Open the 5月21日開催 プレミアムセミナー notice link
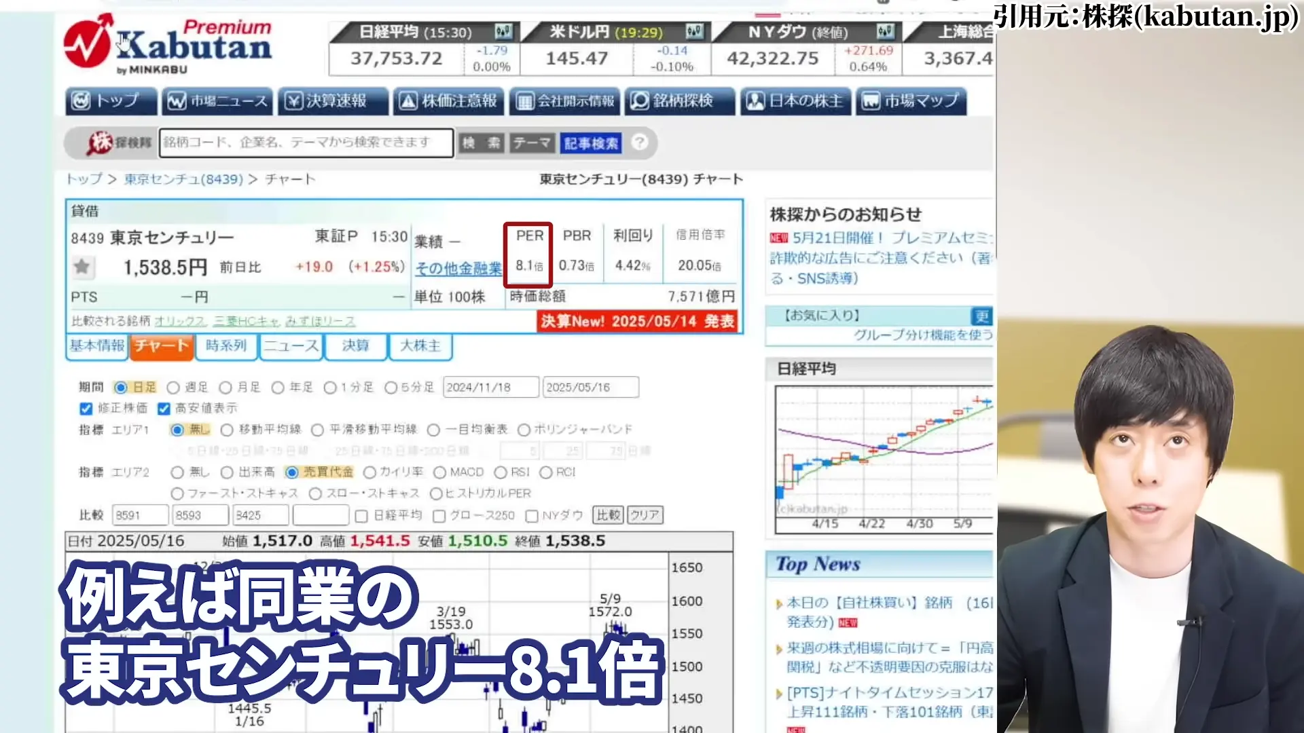Image resolution: width=1304 pixels, height=733 pixels. (x=892, y=238)
